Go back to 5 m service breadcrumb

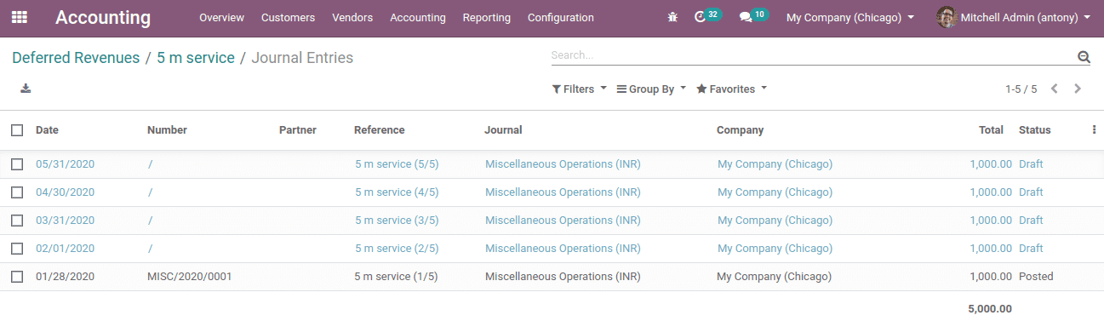[x=196, y=58]
